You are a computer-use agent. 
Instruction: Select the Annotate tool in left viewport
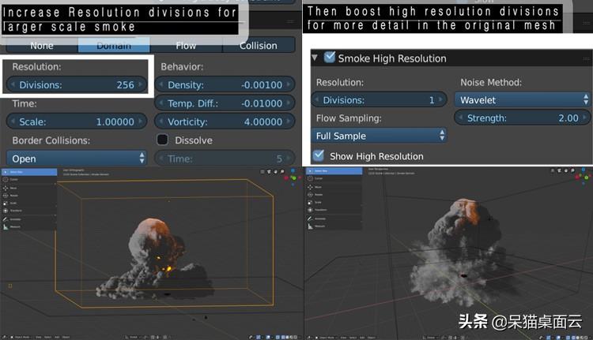point(28,219)
